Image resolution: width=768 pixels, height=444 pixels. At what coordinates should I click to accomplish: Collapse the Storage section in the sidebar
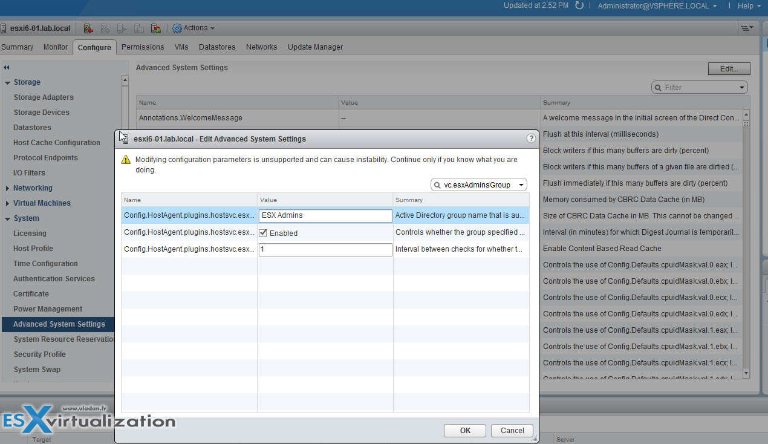[7, 82]
